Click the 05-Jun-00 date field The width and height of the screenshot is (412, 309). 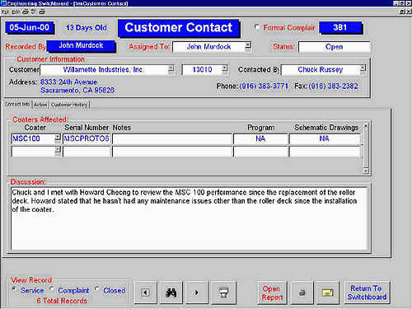[x=29, y=28]
